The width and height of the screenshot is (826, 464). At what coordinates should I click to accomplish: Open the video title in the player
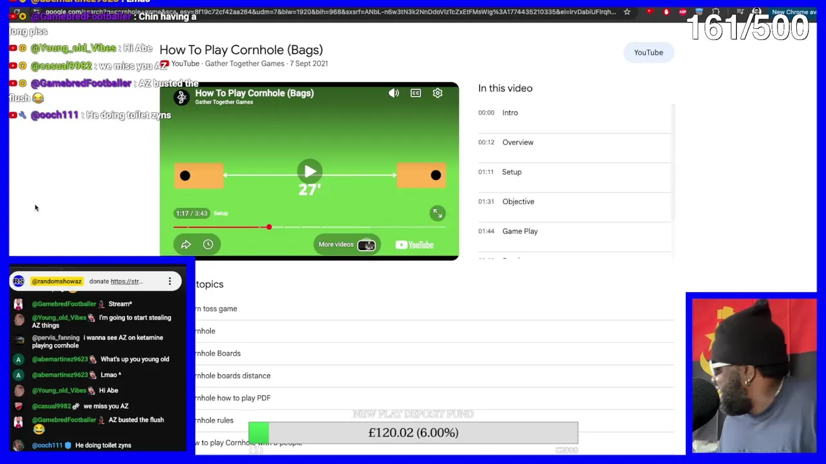[254, 93]
